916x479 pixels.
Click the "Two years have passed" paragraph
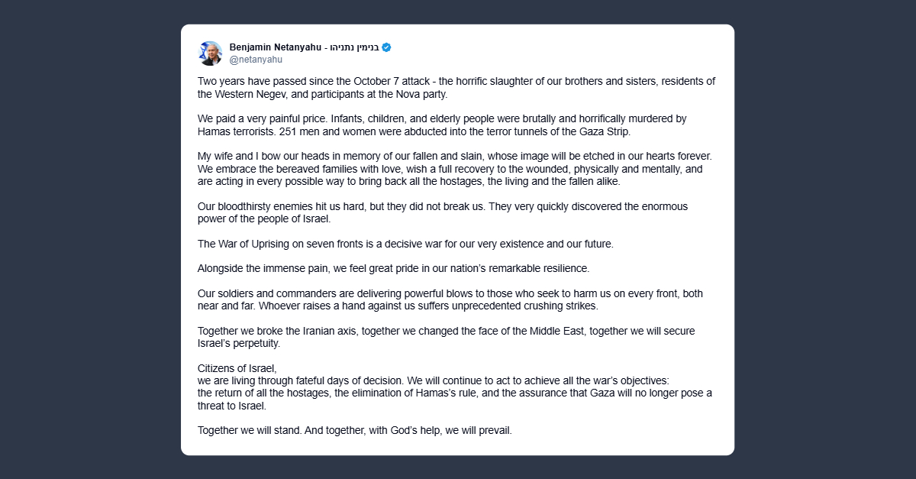[x=456, y=88]
